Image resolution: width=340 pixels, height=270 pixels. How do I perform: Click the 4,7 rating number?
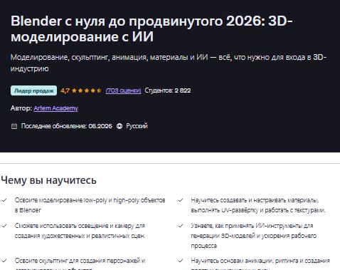point(65,90)
